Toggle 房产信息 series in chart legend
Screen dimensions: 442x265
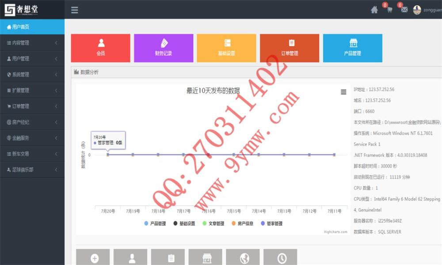coord(242,223)
